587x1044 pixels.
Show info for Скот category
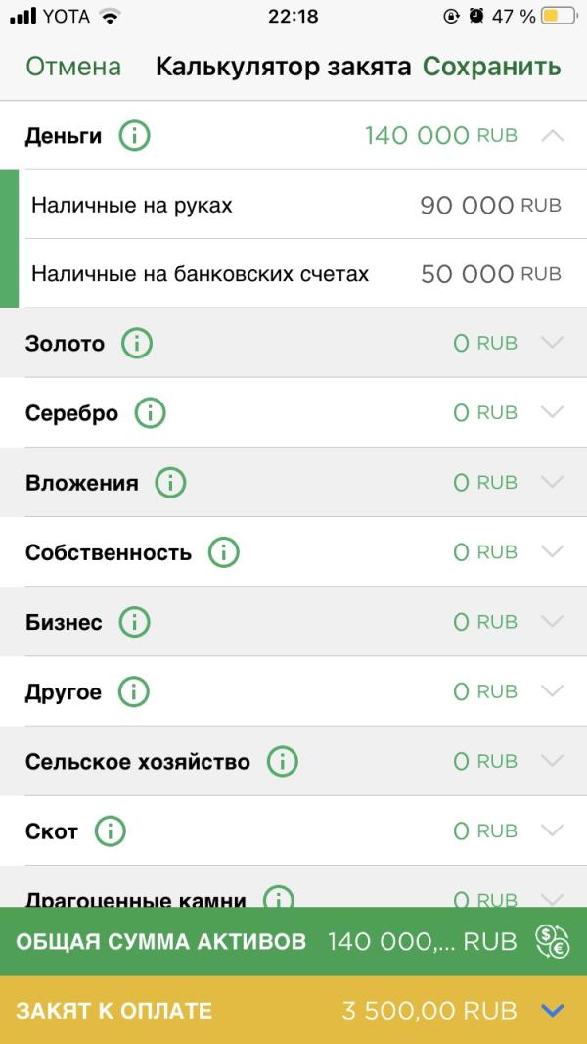click(x=111, y=830)
